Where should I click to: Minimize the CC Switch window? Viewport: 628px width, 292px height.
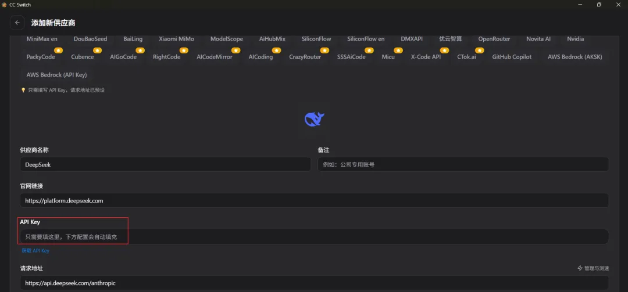(580, 5)
